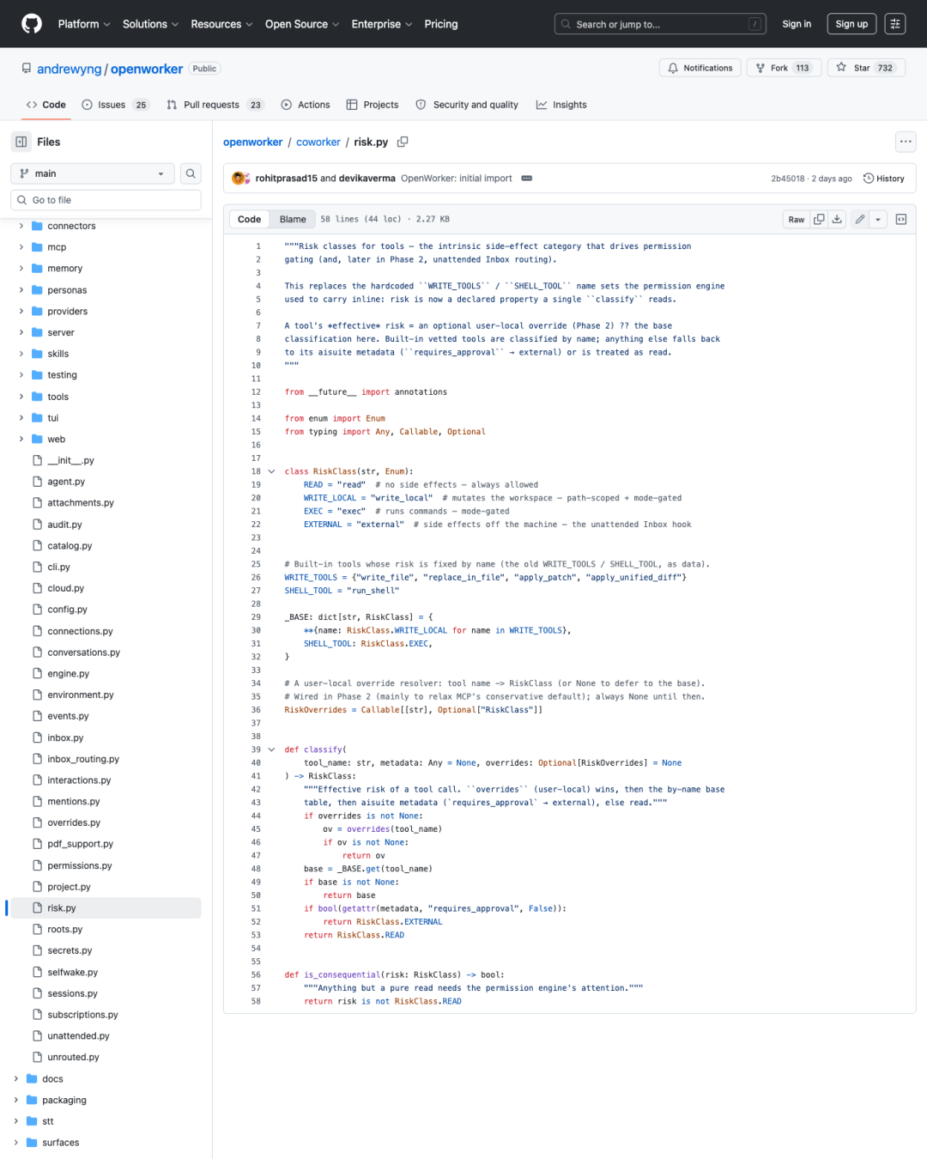The image size is (927, 1159).
Task: Open the main branch dropdown
Action: point(93,173)
